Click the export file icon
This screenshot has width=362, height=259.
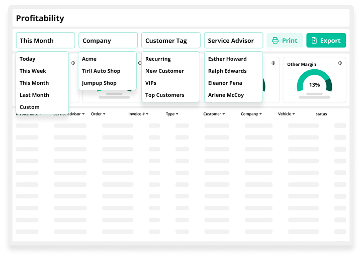click(314, 41)
